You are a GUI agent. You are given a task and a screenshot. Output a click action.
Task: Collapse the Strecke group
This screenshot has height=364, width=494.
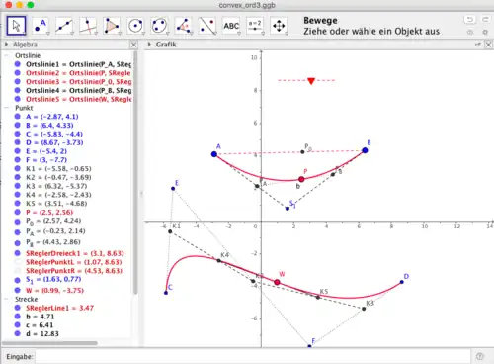7,299
